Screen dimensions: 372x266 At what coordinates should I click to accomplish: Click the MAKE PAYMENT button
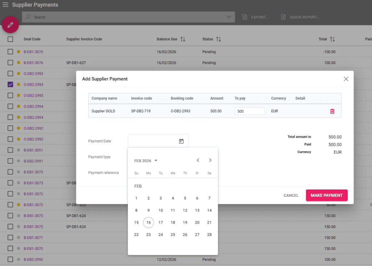tap(327, 195)
